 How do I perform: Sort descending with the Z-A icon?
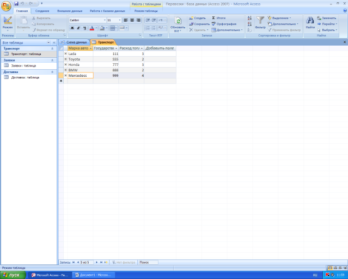(x=249, y=24)
